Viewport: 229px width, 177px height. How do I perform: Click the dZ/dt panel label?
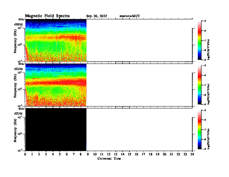coord(19,113)
